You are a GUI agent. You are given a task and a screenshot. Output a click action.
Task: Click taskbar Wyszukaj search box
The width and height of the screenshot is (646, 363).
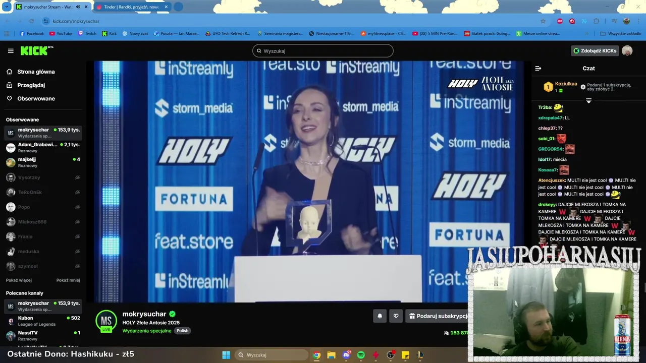(x=273, y=355)
